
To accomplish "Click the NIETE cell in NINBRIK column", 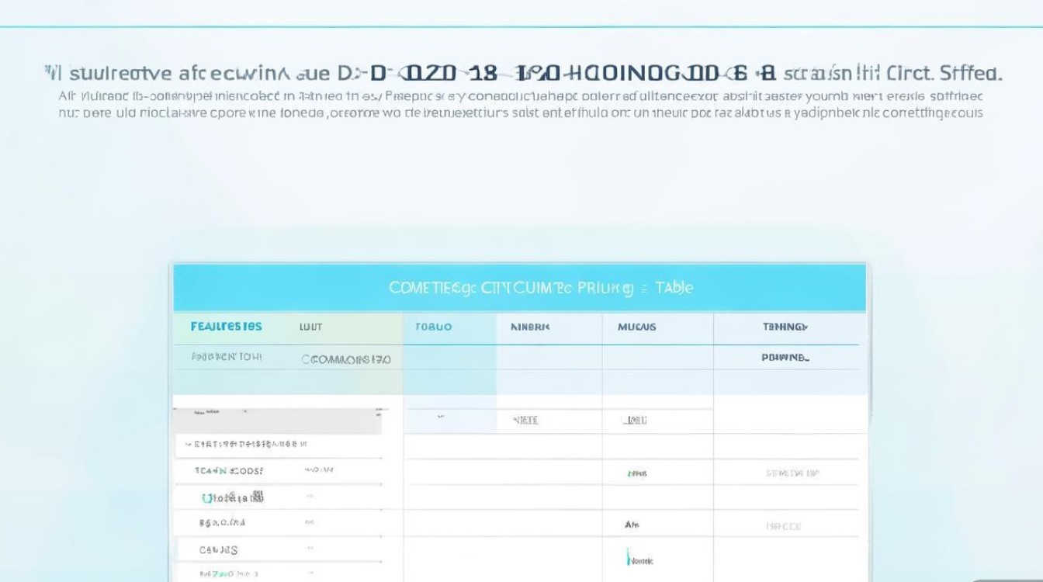I will (525, 420).
